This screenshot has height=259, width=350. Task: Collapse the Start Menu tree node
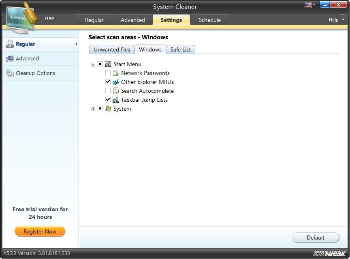93,64
